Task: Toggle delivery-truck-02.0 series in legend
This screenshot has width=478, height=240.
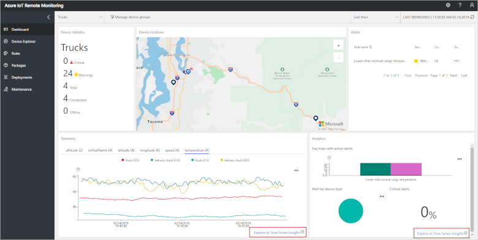Action: [235, 160]
